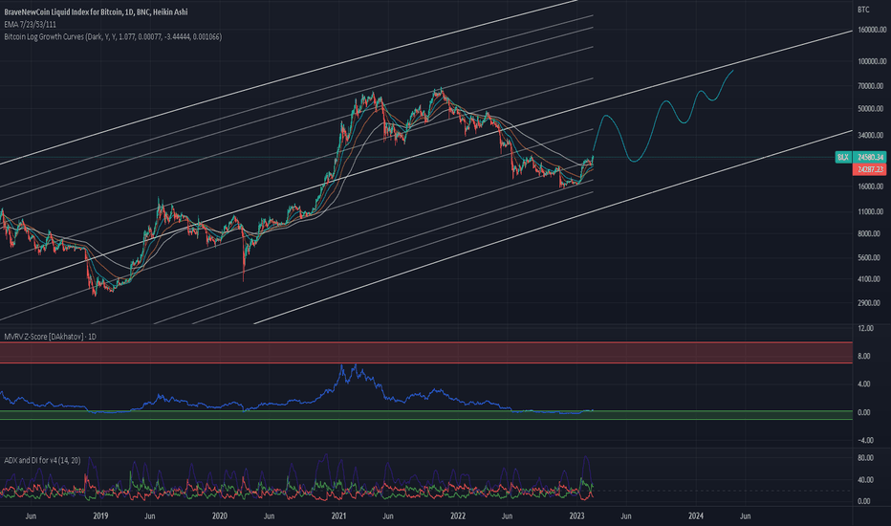Viewport: 891px width, 526px height.
Task: Click the 2024 label on time axis
Action: [x=696, y=516]
